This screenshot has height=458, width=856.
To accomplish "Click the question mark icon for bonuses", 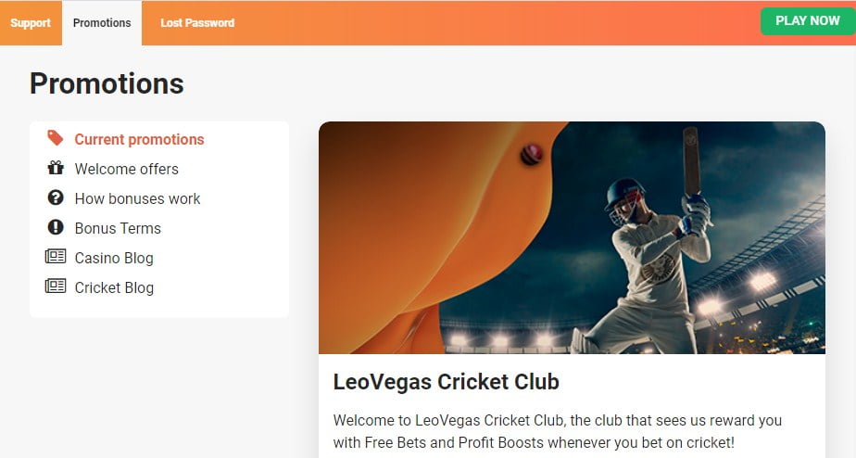I will point(56,197).
